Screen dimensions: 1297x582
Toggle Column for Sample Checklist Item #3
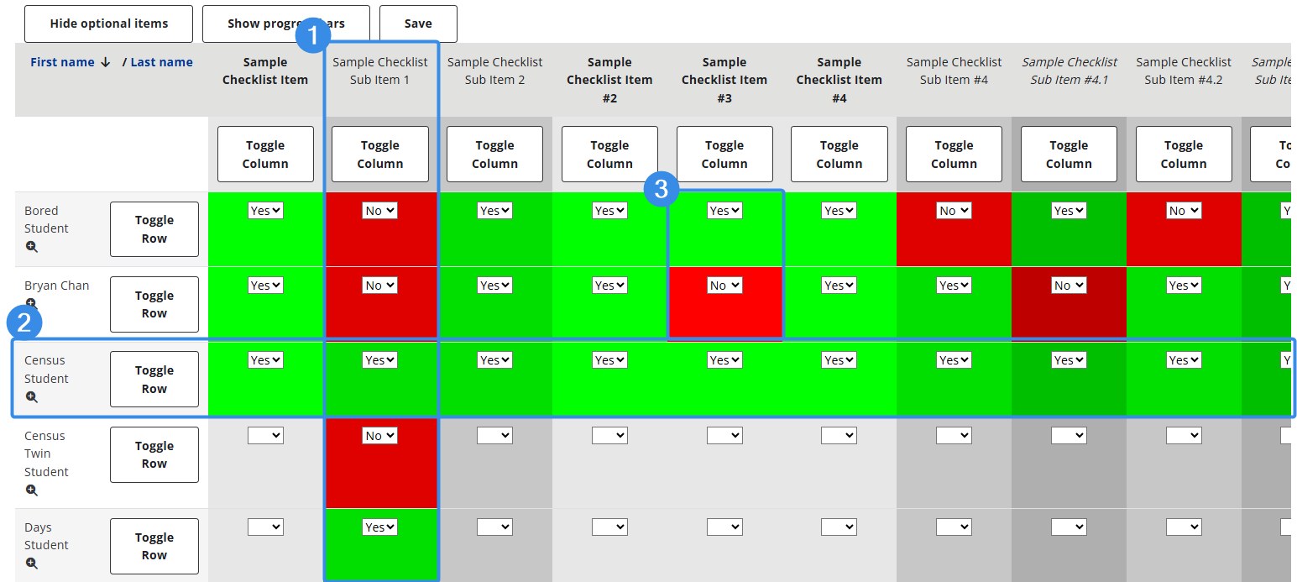(724, 155)
